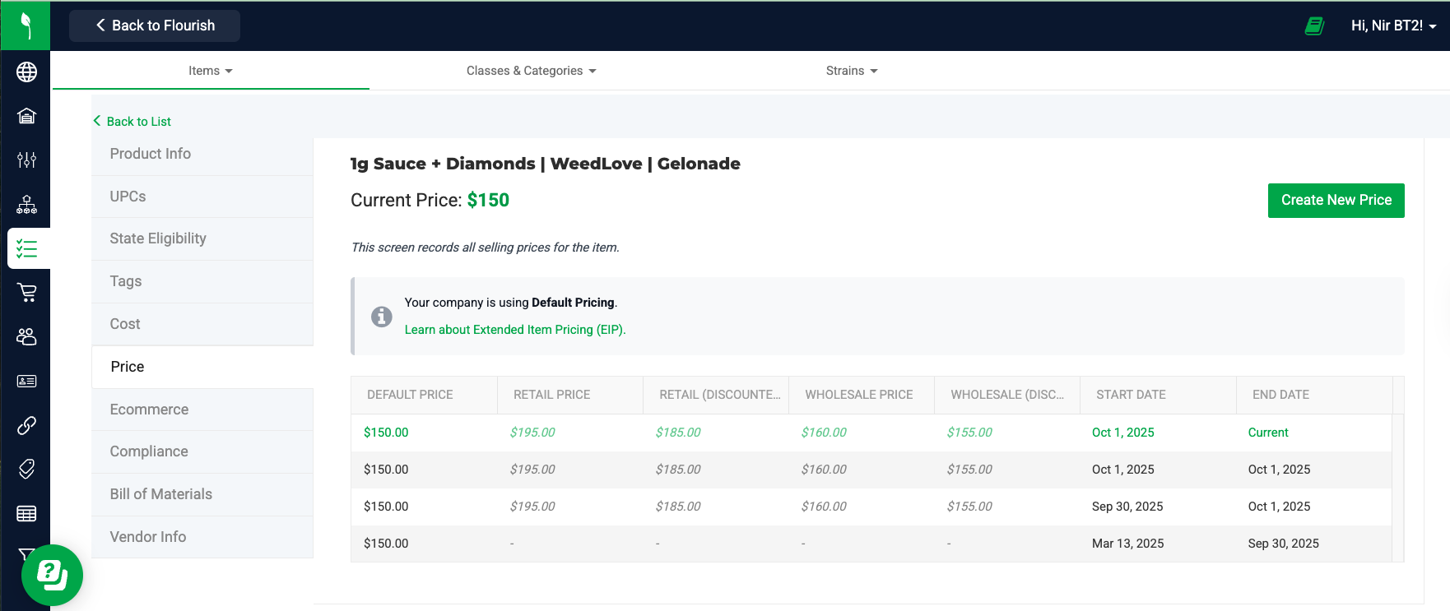1450x611 pixels.
Task: Open the Compliance tab
Action: (x=202, y=451)
